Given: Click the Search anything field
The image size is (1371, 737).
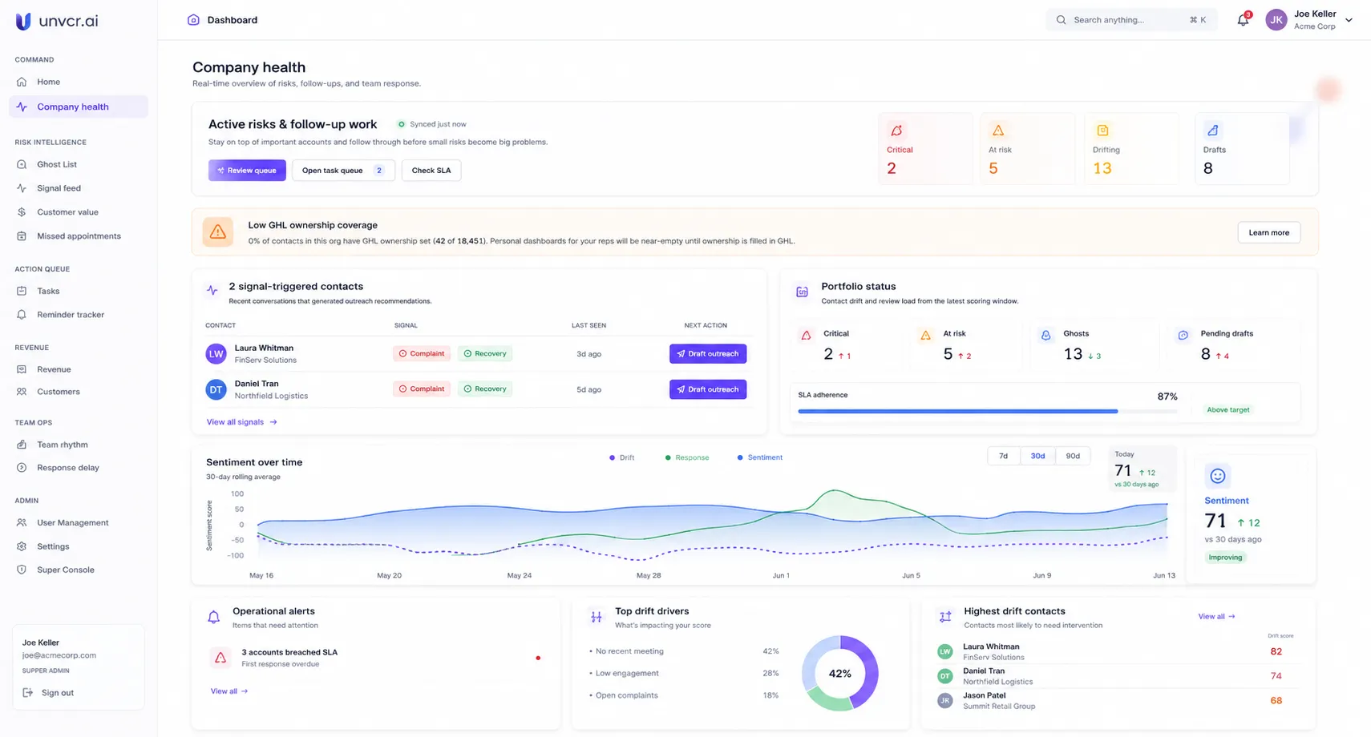Looking at the screenshot, I should (1131, 20).
